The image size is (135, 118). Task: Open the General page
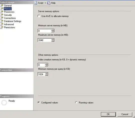point(8,6)
